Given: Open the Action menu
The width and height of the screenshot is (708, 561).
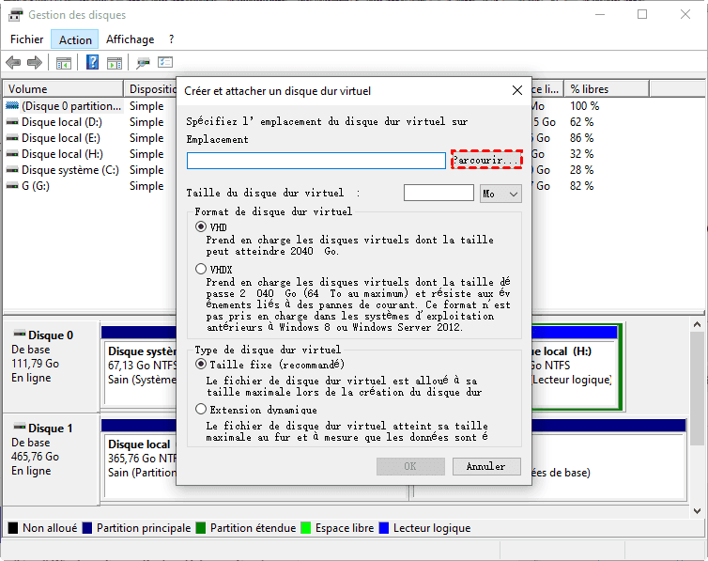Looking at the screenshot, I should tap(75, 39).
